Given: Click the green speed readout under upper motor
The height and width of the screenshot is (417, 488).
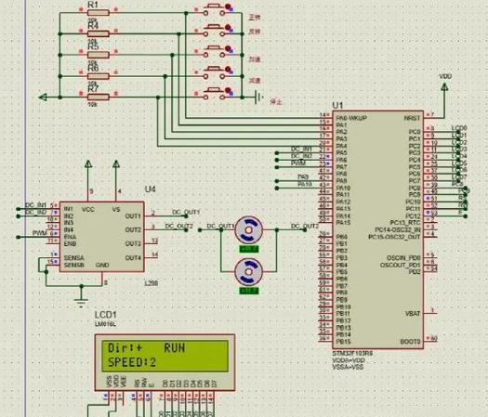Looking at the screenshot, I should (249, 249).
